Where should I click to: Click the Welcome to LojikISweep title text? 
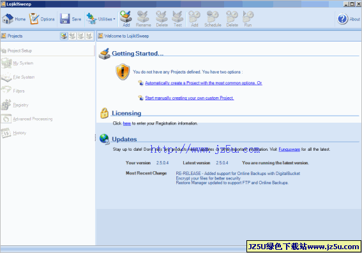tap(126, 36)
